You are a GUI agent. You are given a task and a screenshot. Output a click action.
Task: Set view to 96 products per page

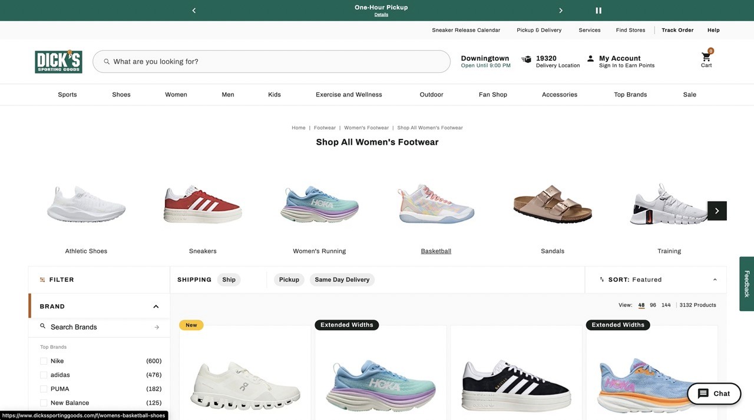(653, 305)
